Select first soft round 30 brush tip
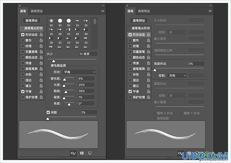This screenshot has width=231, height=163. (x=51, y=23)
